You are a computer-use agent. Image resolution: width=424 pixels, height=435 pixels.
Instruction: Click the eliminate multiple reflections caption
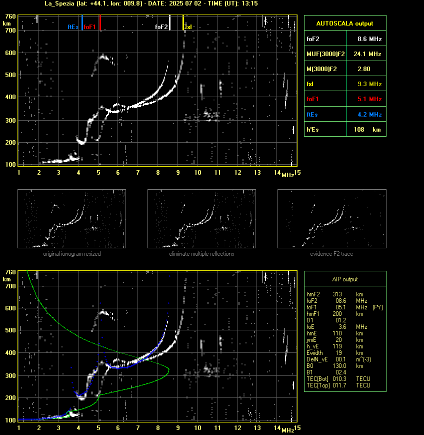(x=201, y=254)
